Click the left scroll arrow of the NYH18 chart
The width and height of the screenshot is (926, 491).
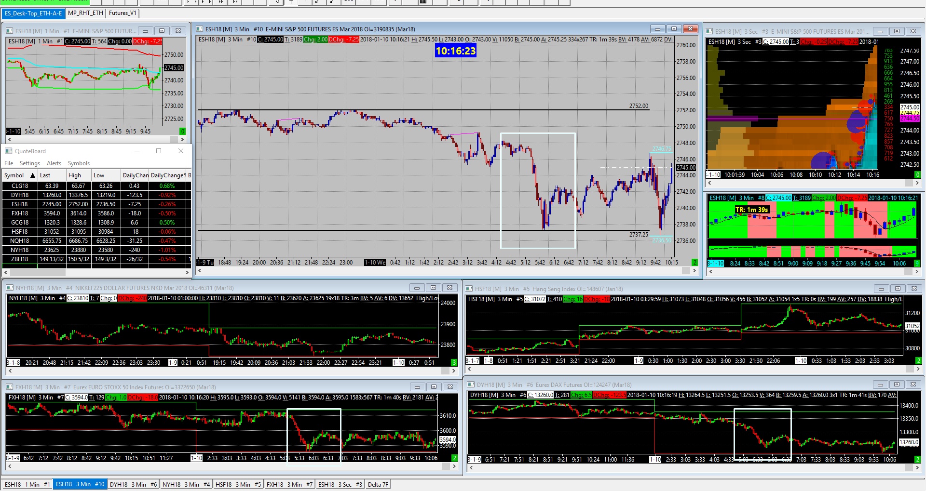click(9, 371)
